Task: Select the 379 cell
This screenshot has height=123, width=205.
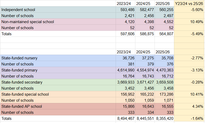Action: coord(145,64)
